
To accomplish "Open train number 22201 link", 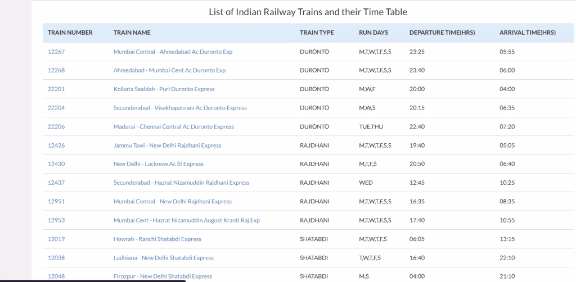I will (56, 89).
